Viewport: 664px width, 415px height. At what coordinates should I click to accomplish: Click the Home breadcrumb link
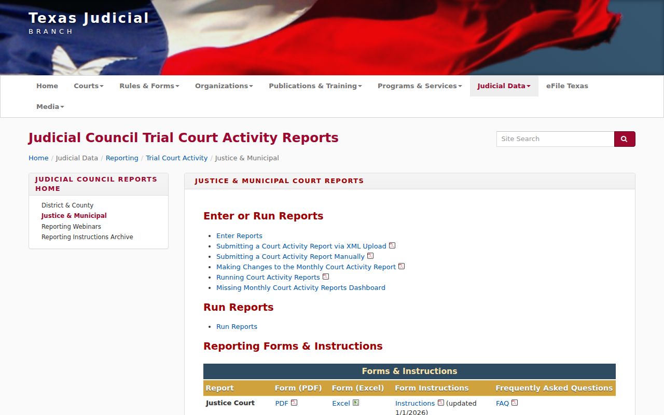click(38, 158)
